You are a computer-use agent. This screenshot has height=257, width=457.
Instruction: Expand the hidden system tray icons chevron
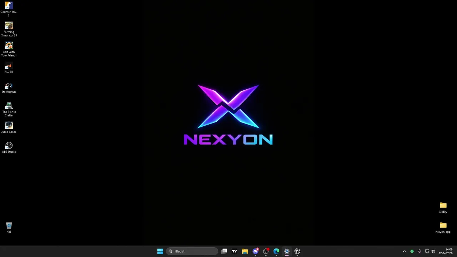pyautogui.click(x=404, y=251)
